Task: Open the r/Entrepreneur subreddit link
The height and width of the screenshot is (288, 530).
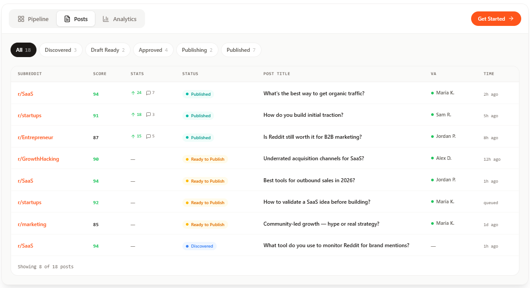Action: coord(35,137)
